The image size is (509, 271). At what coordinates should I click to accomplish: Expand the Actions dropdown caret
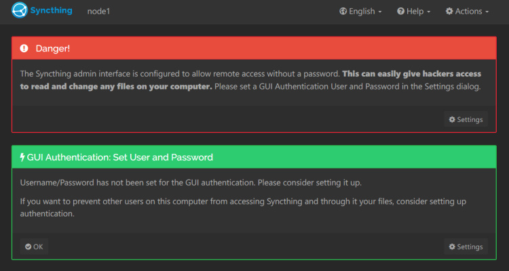point(487,12)
